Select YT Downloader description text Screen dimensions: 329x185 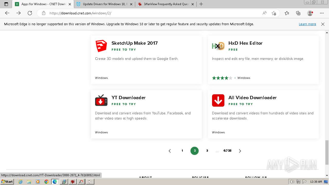(x=143, y=116)
